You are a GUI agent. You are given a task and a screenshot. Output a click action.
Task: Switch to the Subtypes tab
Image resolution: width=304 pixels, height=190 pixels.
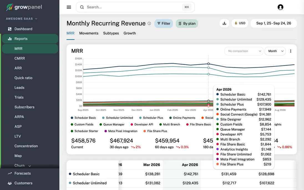[x=111, y=33]
